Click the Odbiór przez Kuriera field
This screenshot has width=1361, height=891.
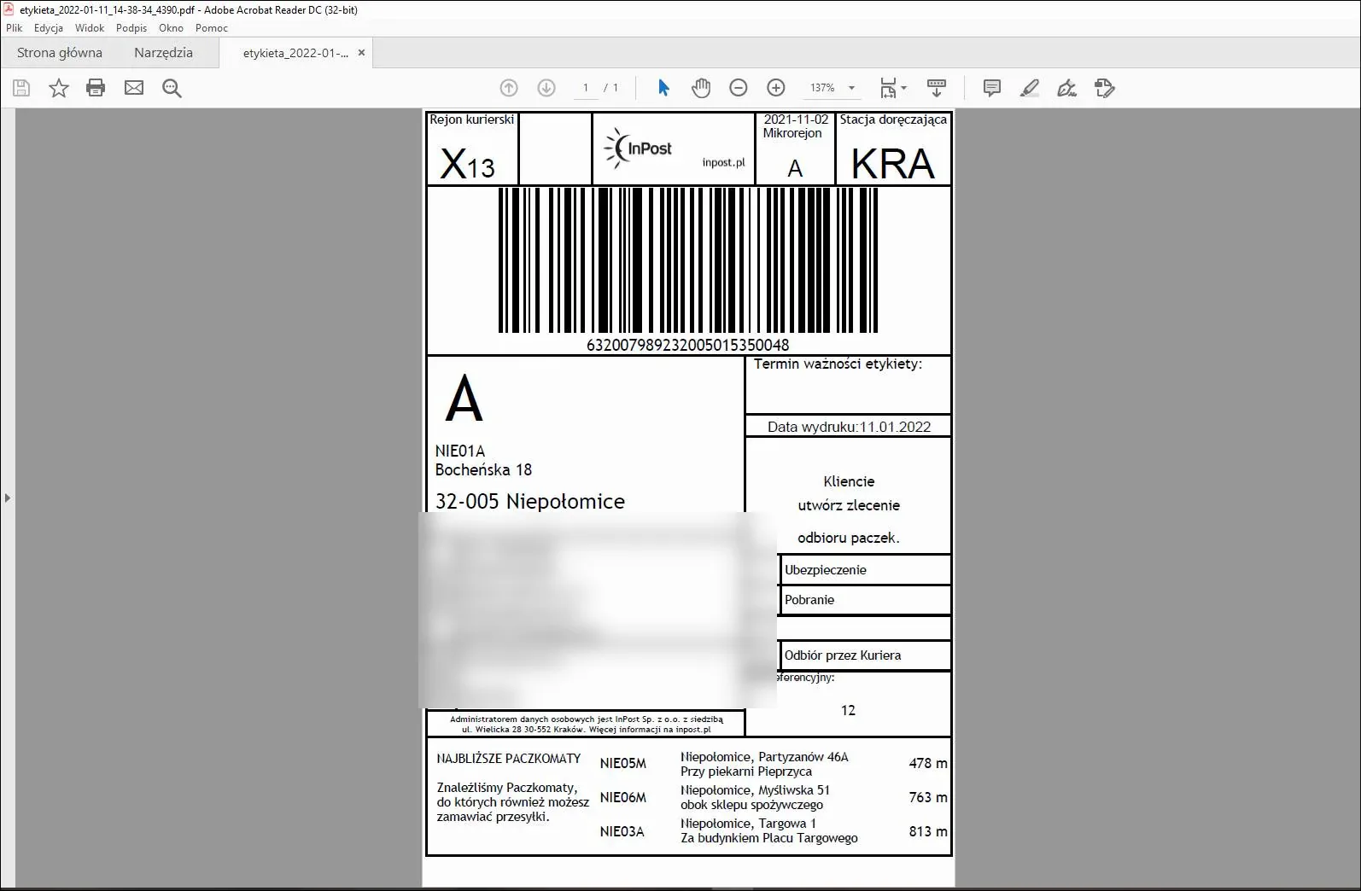click(866, 655)
